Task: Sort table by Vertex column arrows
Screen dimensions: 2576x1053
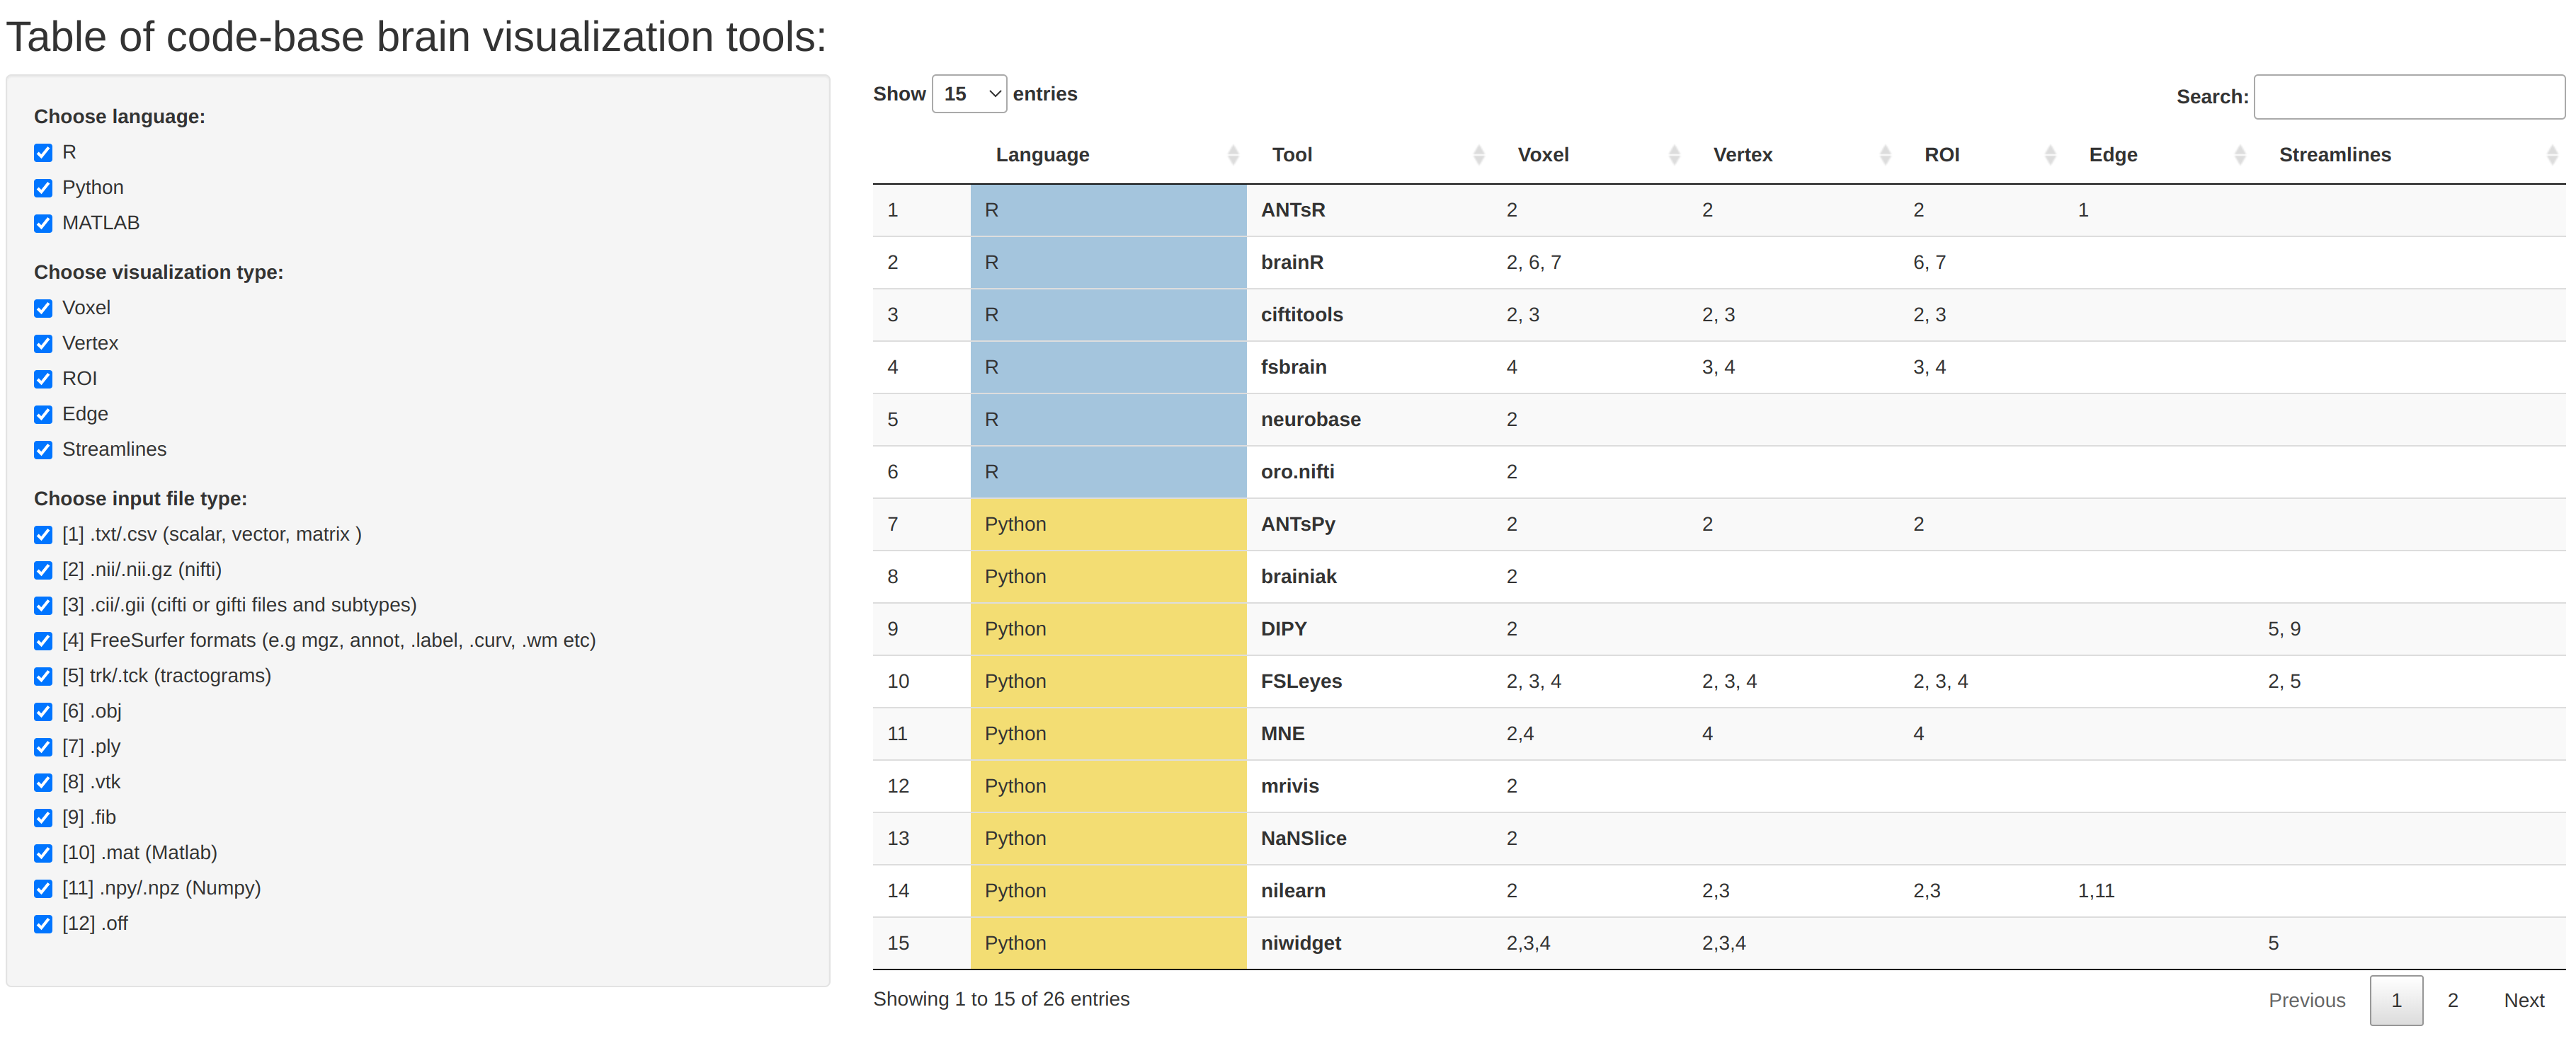Action: point(1885,155)
